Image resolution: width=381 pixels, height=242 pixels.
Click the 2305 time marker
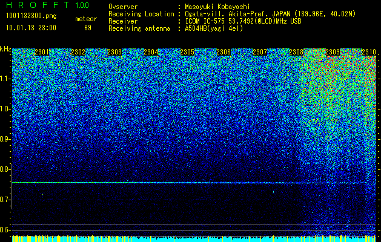pos(187,52)
